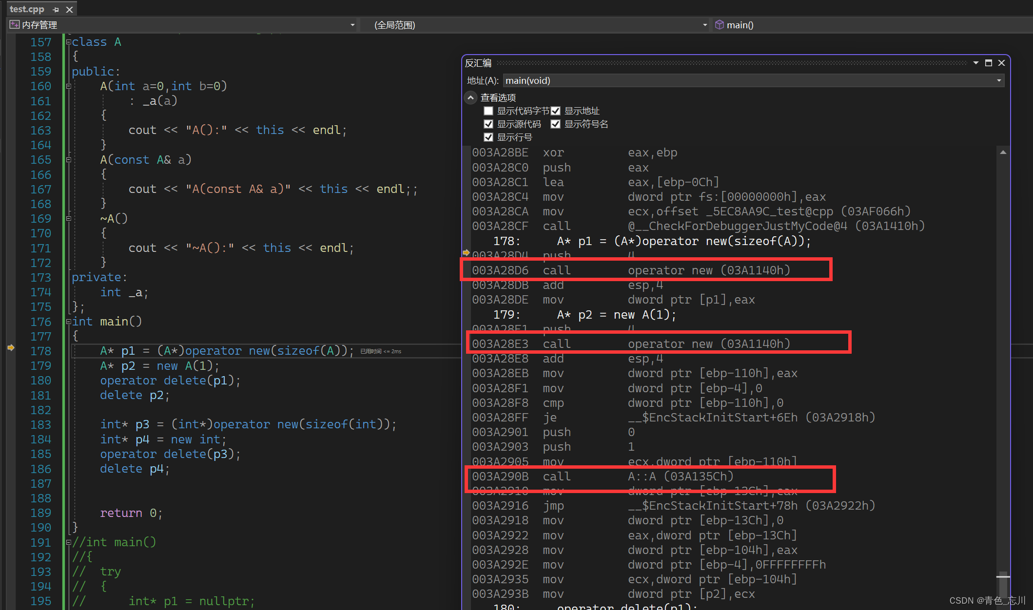Viewport: 1033px width, 610px height.
Task: Click the disassembly scrollbar up arrow
Action: point(1003,152)
